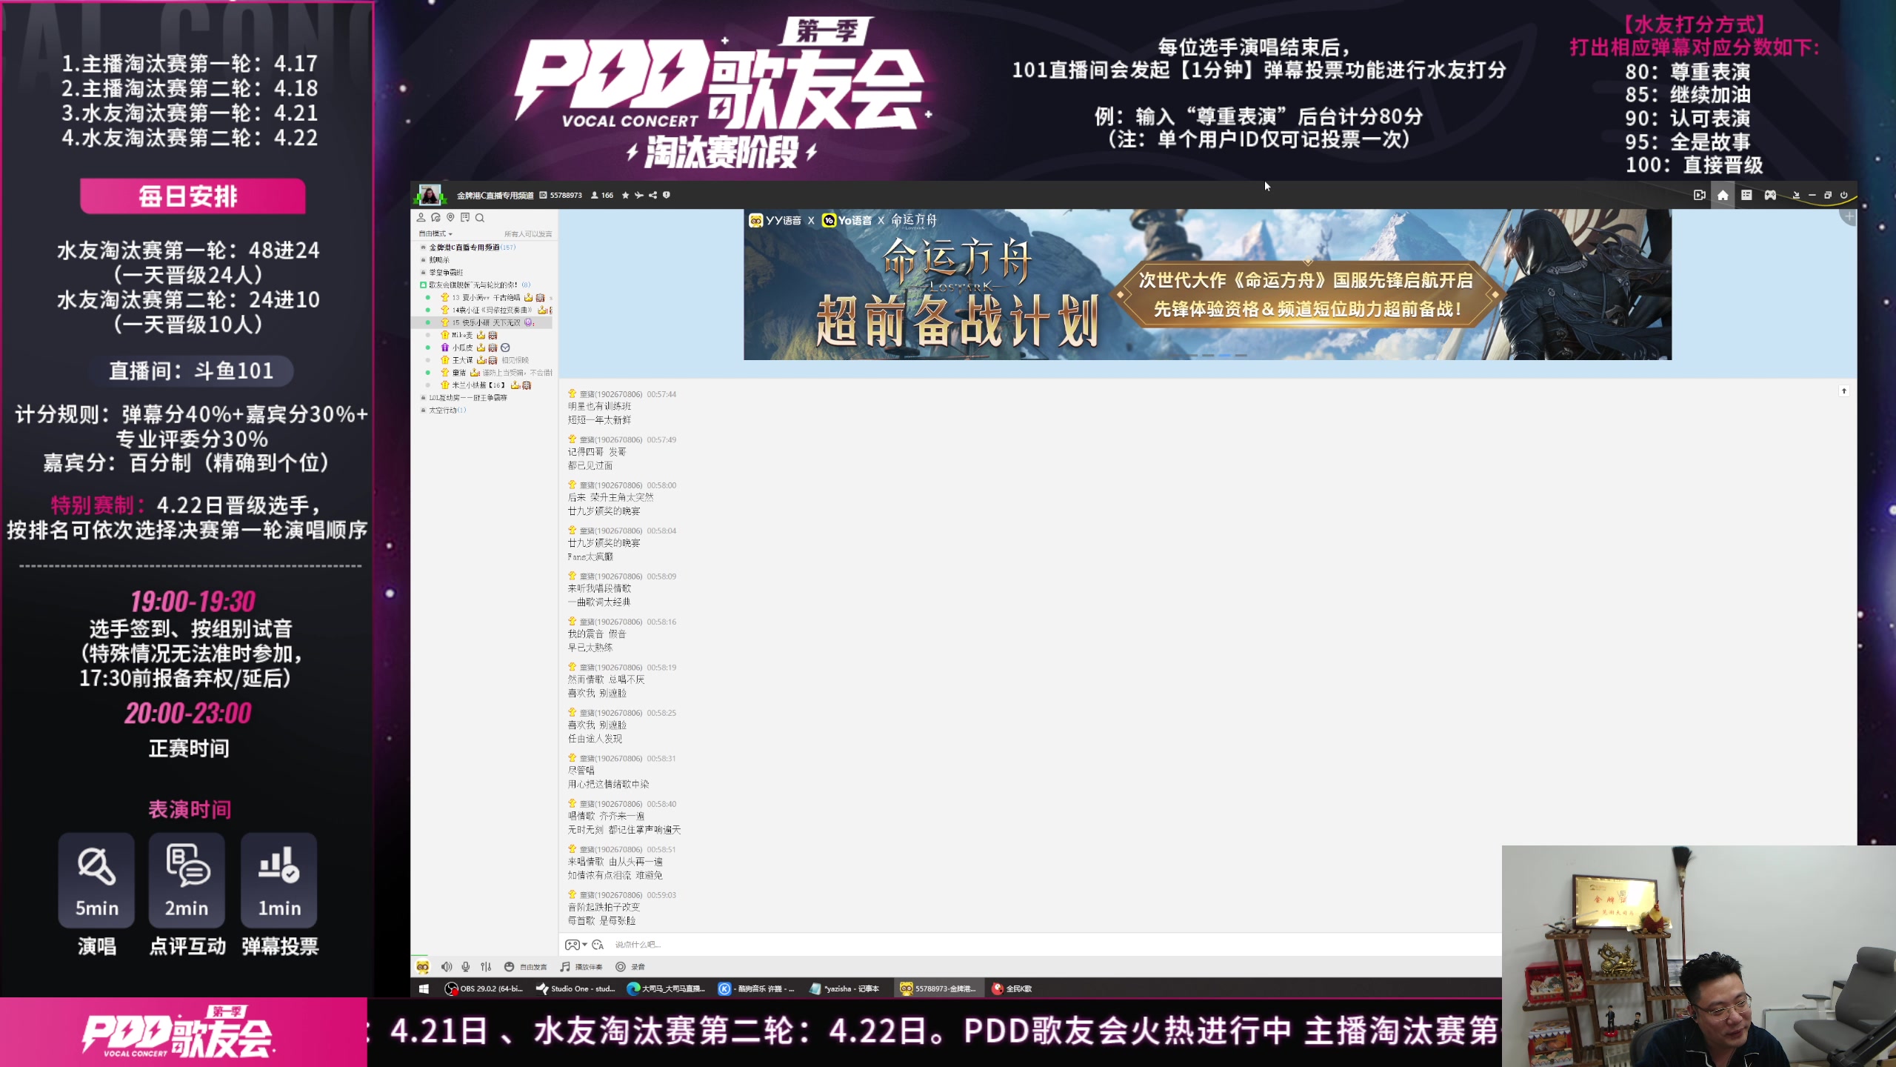Click the mini-mode arrow icon in top toolbar
The image size is (1896, 1067).
[1795, 196]
